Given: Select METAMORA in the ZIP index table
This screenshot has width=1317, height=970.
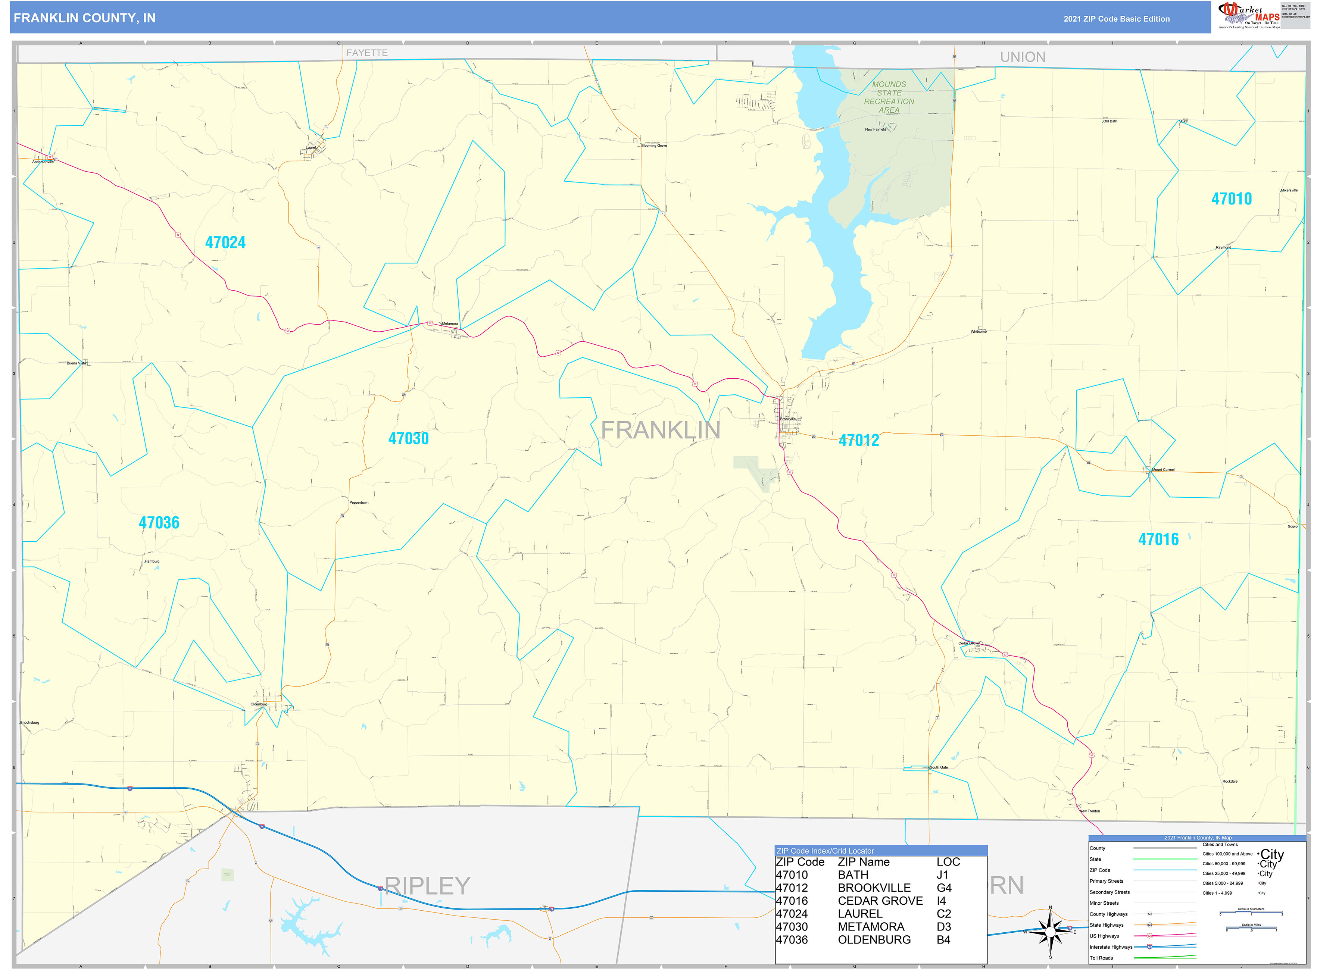Looking at the screenshot, I should [871, 927].
